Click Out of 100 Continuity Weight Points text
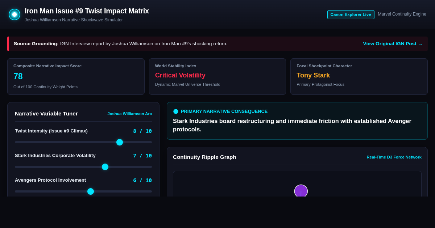This screenshot has width=435, height=228. point(45,87)
